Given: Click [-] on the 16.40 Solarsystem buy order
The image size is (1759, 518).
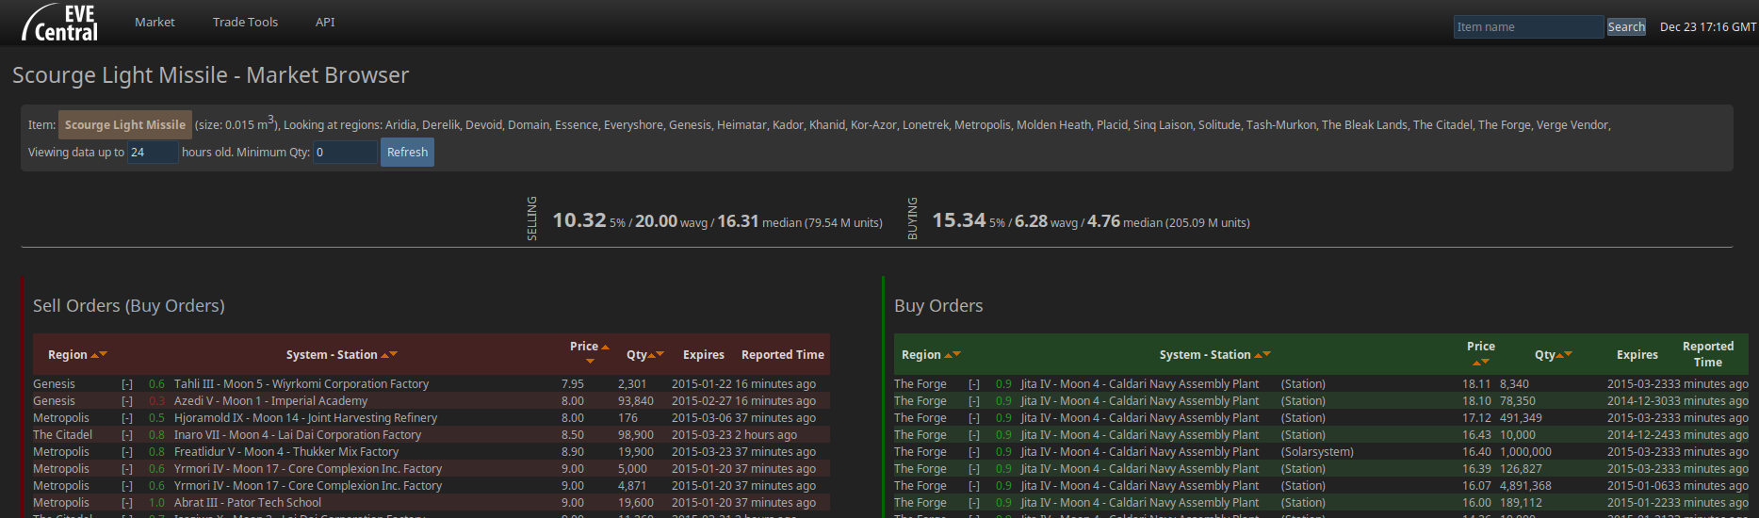Looking at the screenshot, I should (974, 452).
